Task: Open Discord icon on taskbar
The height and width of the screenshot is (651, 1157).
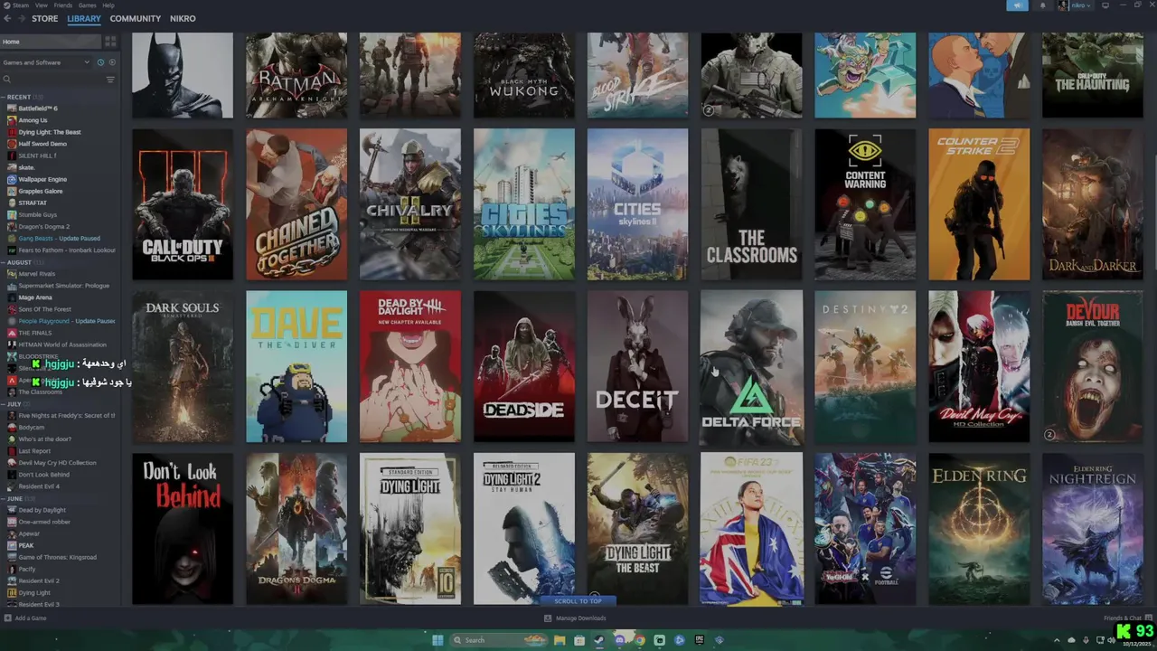Action: [x=619, y=640]
